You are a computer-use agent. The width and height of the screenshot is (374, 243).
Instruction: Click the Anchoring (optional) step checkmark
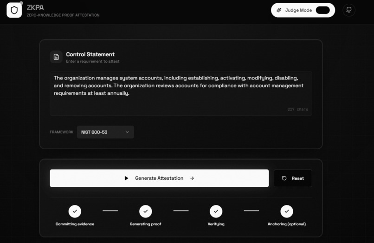click(x=287, y=211)
